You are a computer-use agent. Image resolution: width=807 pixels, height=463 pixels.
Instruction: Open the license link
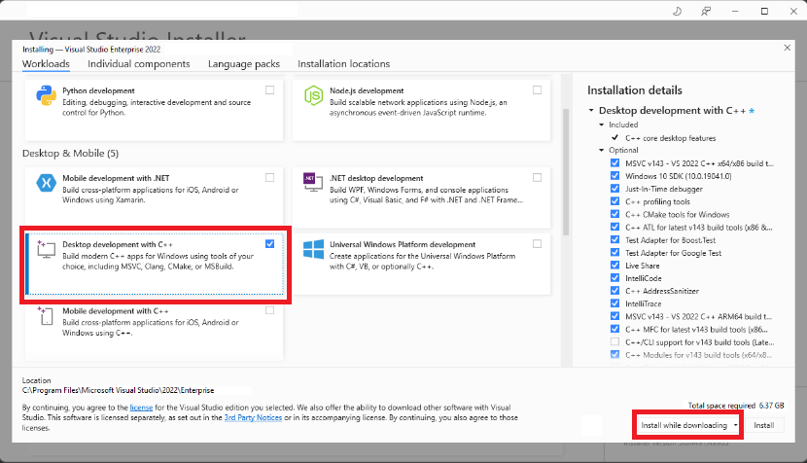[141, 408]
